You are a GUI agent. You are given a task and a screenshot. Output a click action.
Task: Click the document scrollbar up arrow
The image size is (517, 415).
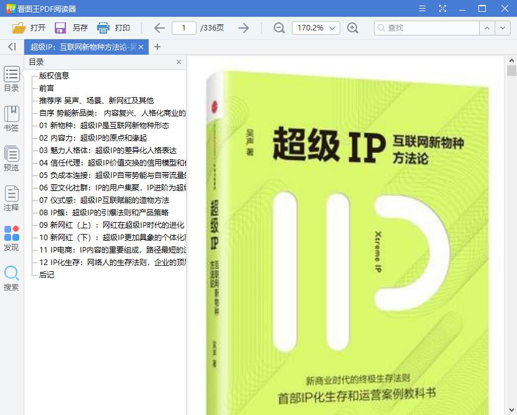tap(511, 60)
